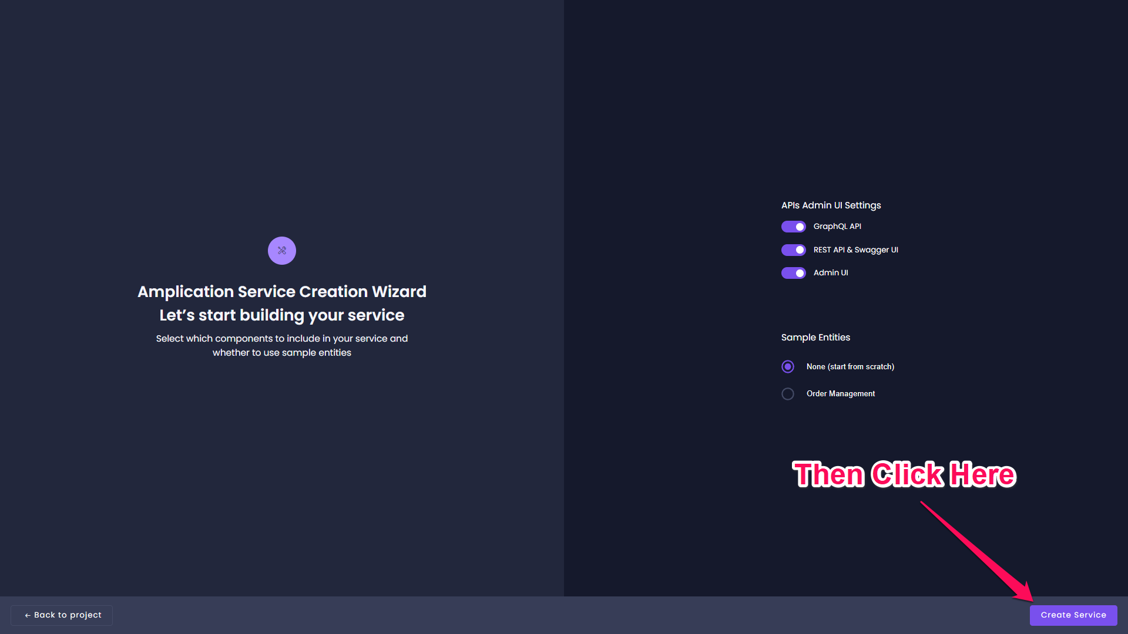The height and width of the screenshot is (634, 1128).
Task: Click the Select which components description text
Action: click(282, 346)
